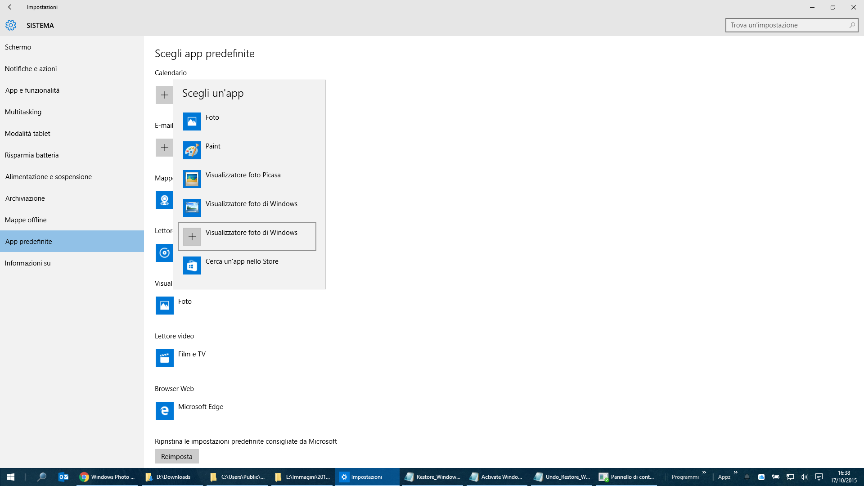Viewport: 864px width, 486px height.
Task: Open Multitasking section
Action: point(72,112)
